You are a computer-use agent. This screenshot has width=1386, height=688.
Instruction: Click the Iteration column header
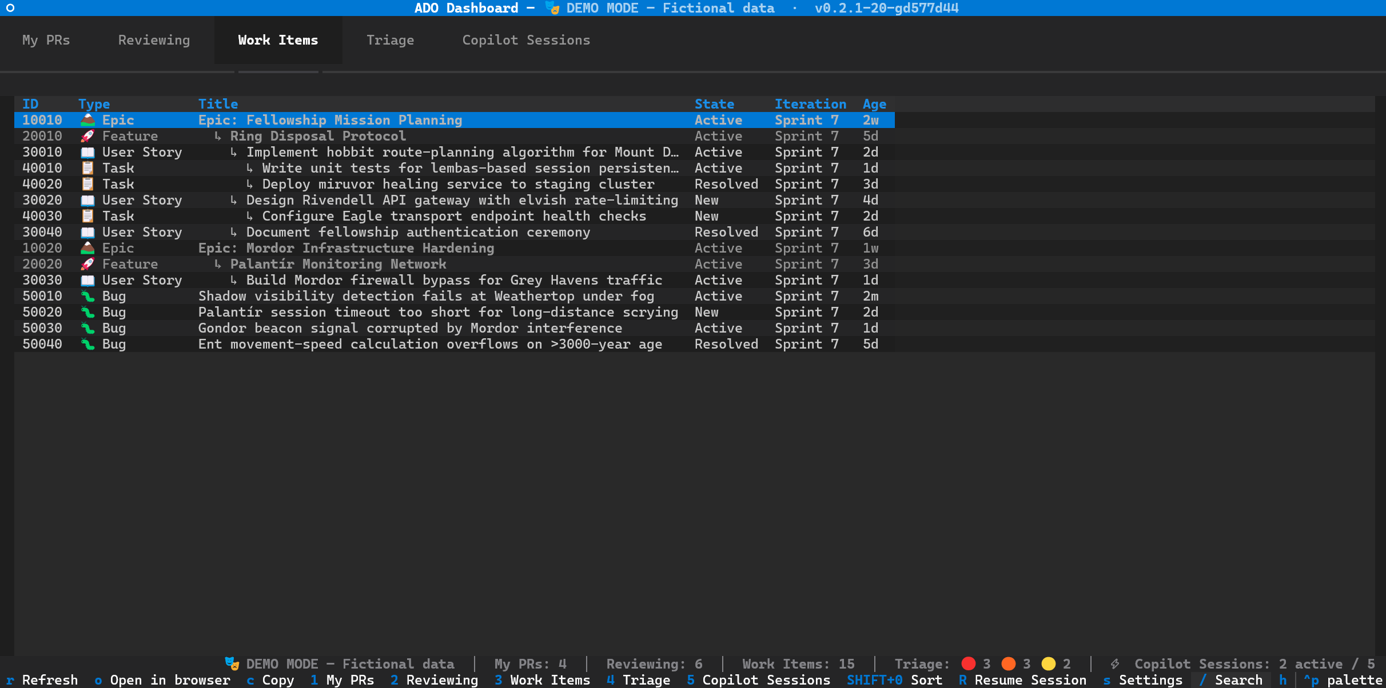(x=810, y=104)
